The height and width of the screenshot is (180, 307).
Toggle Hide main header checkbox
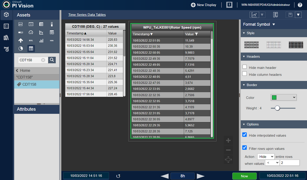[245, 67]
